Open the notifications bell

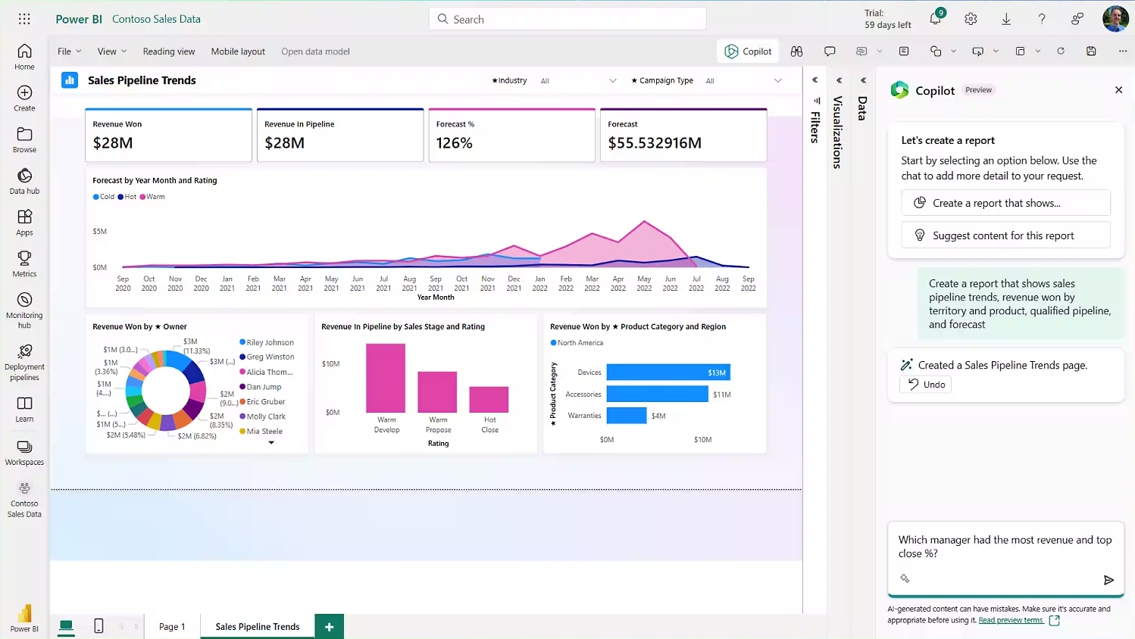pos(936,19)
